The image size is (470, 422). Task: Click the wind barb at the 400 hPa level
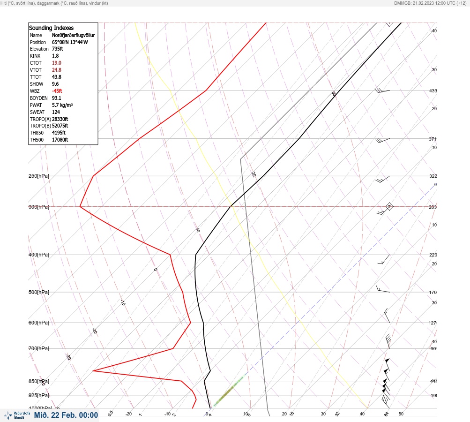pos(384,259)
